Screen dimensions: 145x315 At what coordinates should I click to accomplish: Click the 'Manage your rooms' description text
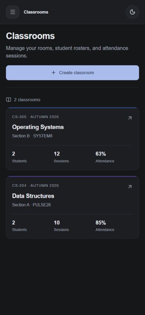pos(67,52)
